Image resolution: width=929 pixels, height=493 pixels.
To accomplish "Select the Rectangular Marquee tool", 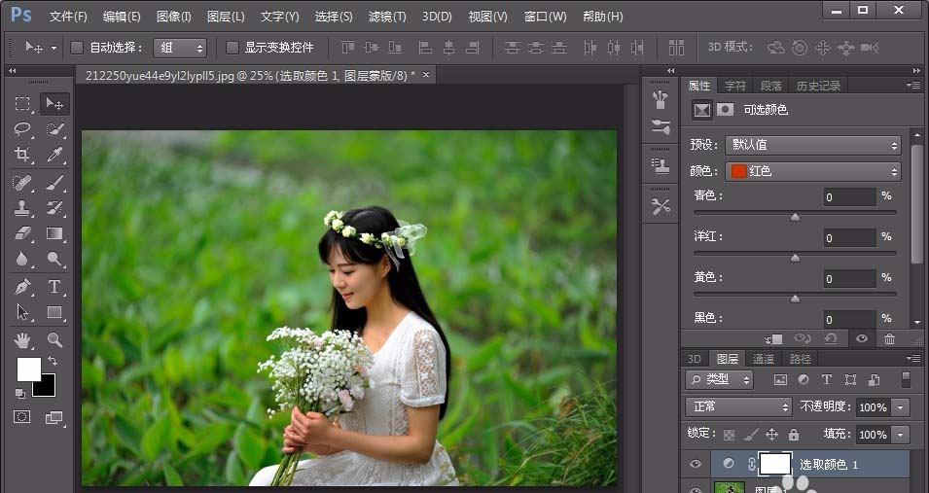I will (22, 104).
